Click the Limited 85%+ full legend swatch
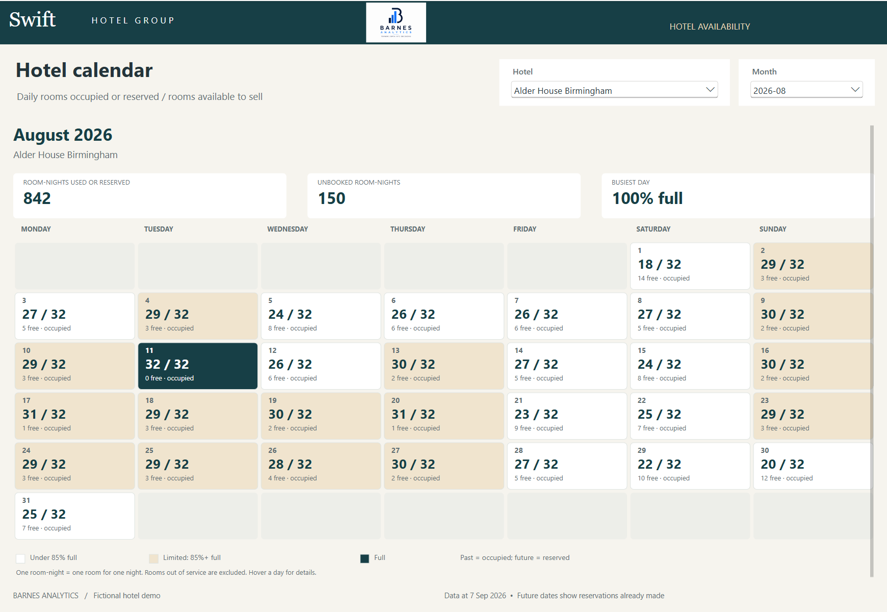This screenshot has height=612, width=887. [x=153, y=558]
